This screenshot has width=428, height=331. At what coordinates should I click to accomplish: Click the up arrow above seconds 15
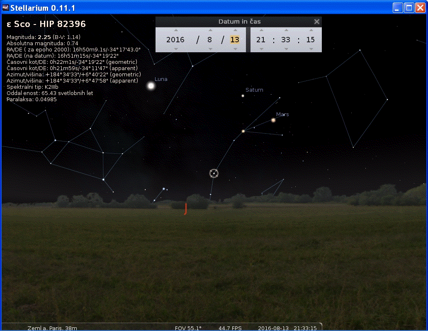click(x=311, y=30)
